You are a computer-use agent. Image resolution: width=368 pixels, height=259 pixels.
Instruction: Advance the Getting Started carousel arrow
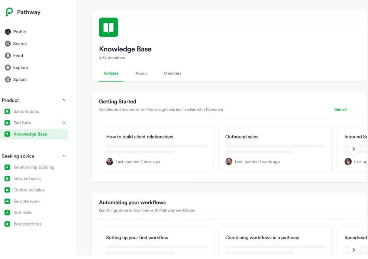click(x=354, y=148)
